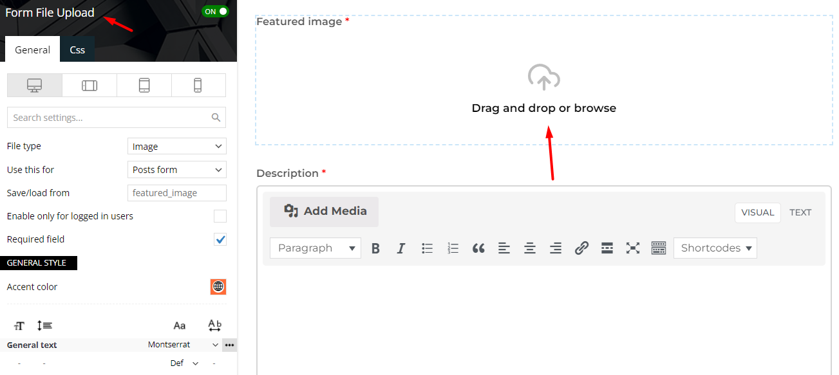Image resolution: width=839 pixels, height=375 pixels.
Task: Open the Paragraph format dropdown
Action: coord(316,248)
